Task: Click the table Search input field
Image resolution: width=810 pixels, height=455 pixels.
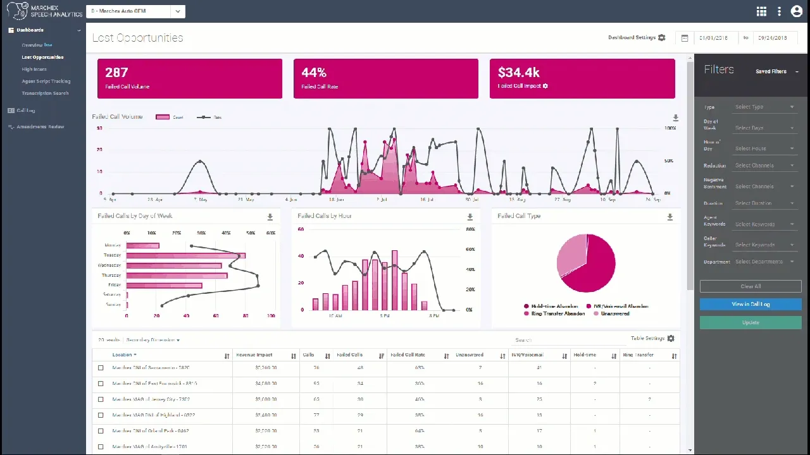Action: pyautogui.click(x=567, y=340)
